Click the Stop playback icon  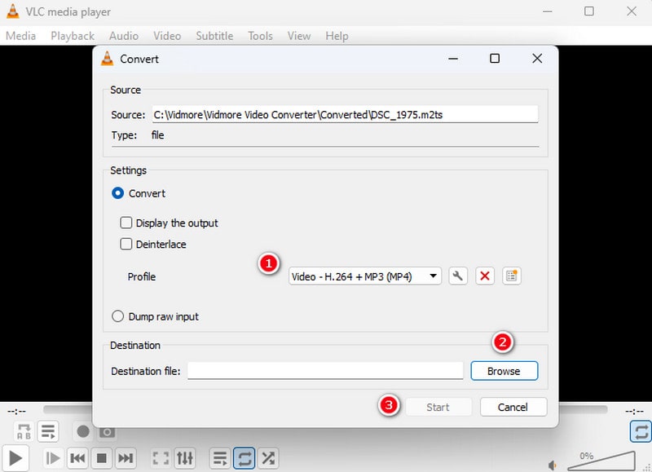click(101, 458)
